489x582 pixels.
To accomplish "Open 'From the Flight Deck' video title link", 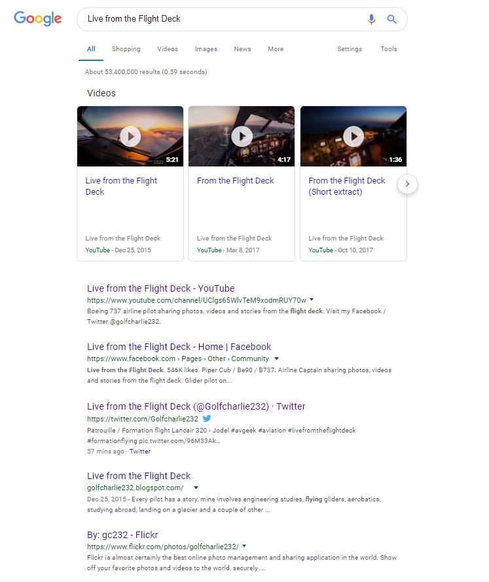I will (236, 181).
